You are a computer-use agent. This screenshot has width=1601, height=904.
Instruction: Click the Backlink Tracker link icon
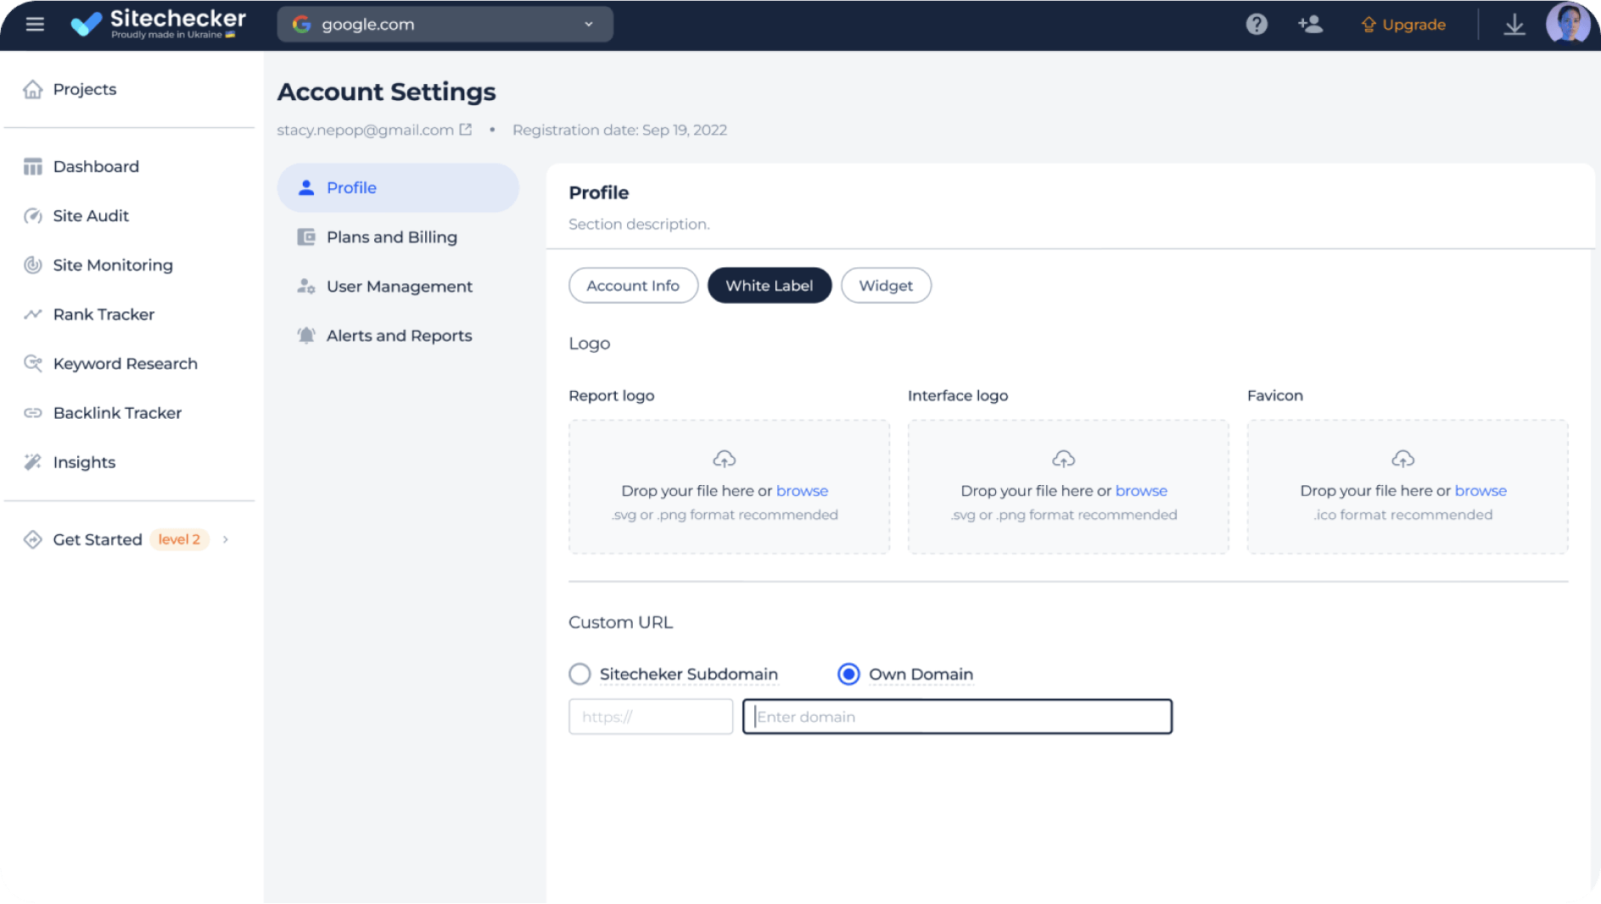click(32, 412)
